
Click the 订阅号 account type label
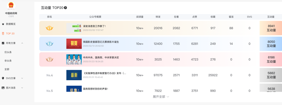coord(11,16)
